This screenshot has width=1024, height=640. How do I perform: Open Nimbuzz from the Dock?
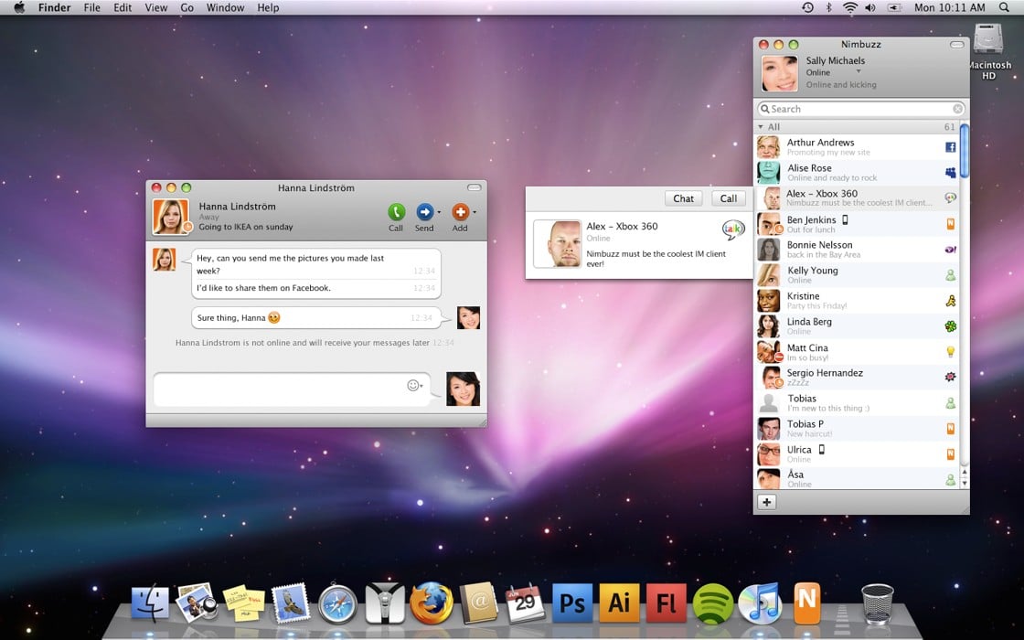tap(807, 603)
